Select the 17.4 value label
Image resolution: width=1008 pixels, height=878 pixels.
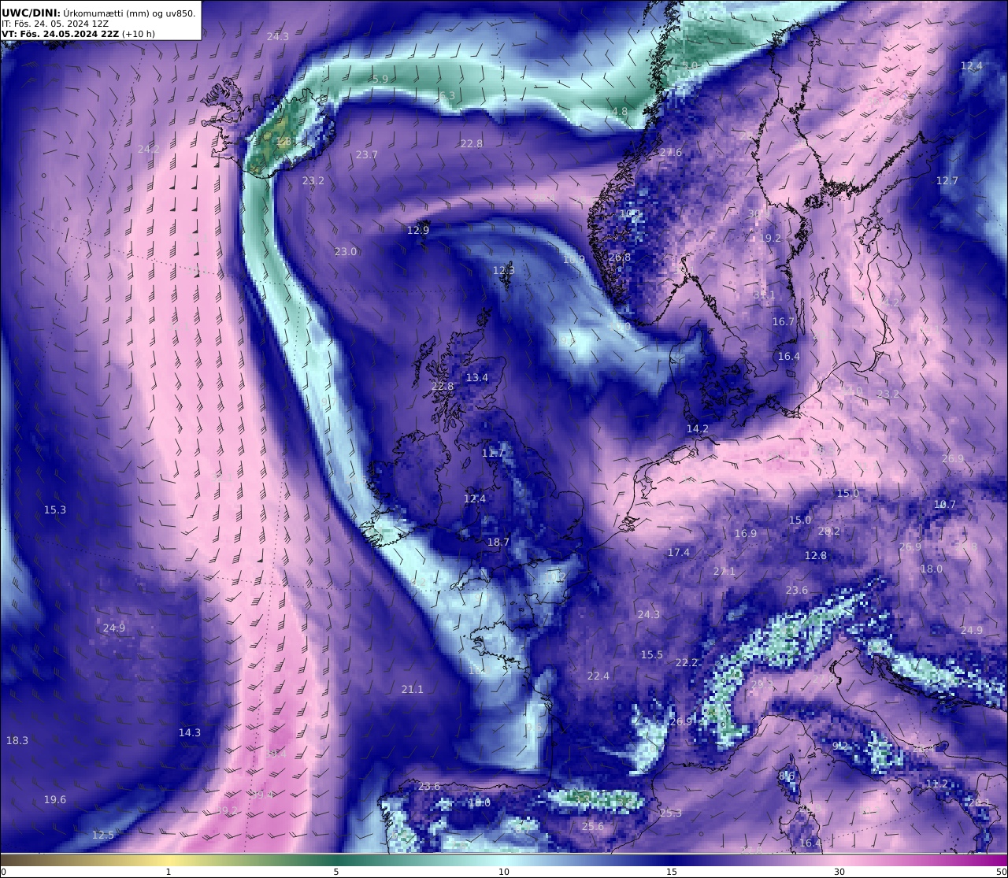click(x=679, y=553)
